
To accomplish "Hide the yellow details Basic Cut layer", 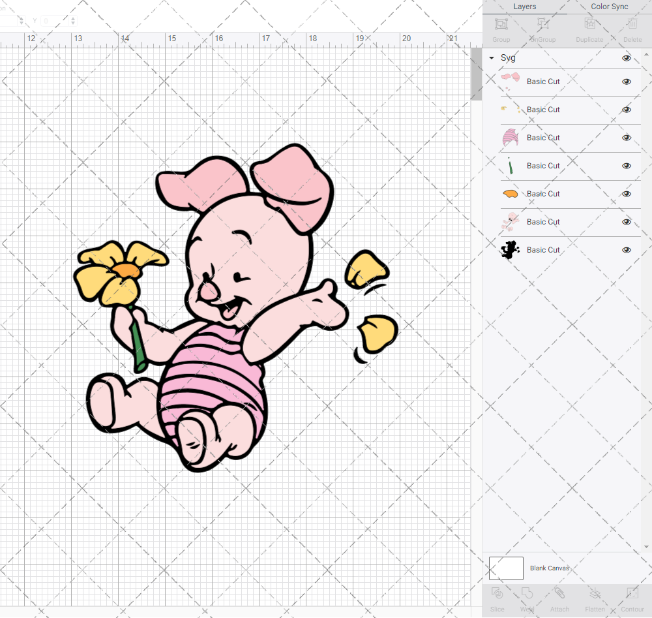I will [626, 110].
